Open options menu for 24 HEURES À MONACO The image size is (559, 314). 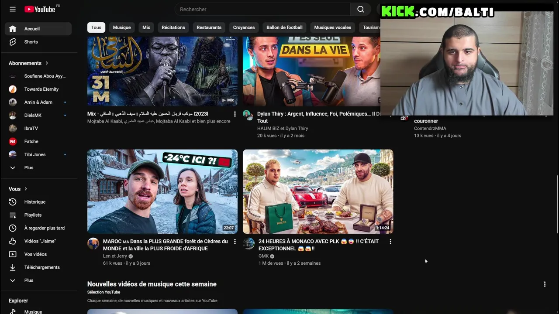(390, 242)
